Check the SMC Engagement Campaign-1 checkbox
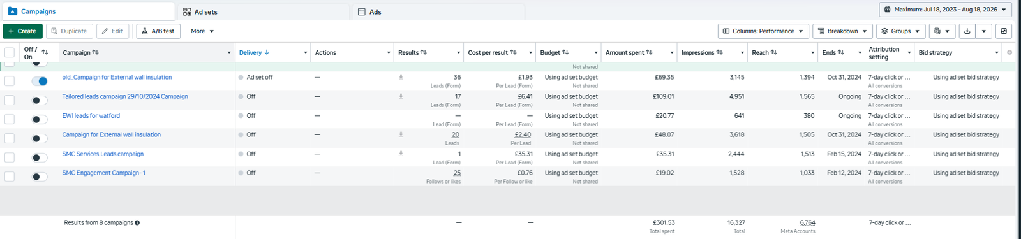The width and height of the screenshot is (1021, 239). (10, 177)
